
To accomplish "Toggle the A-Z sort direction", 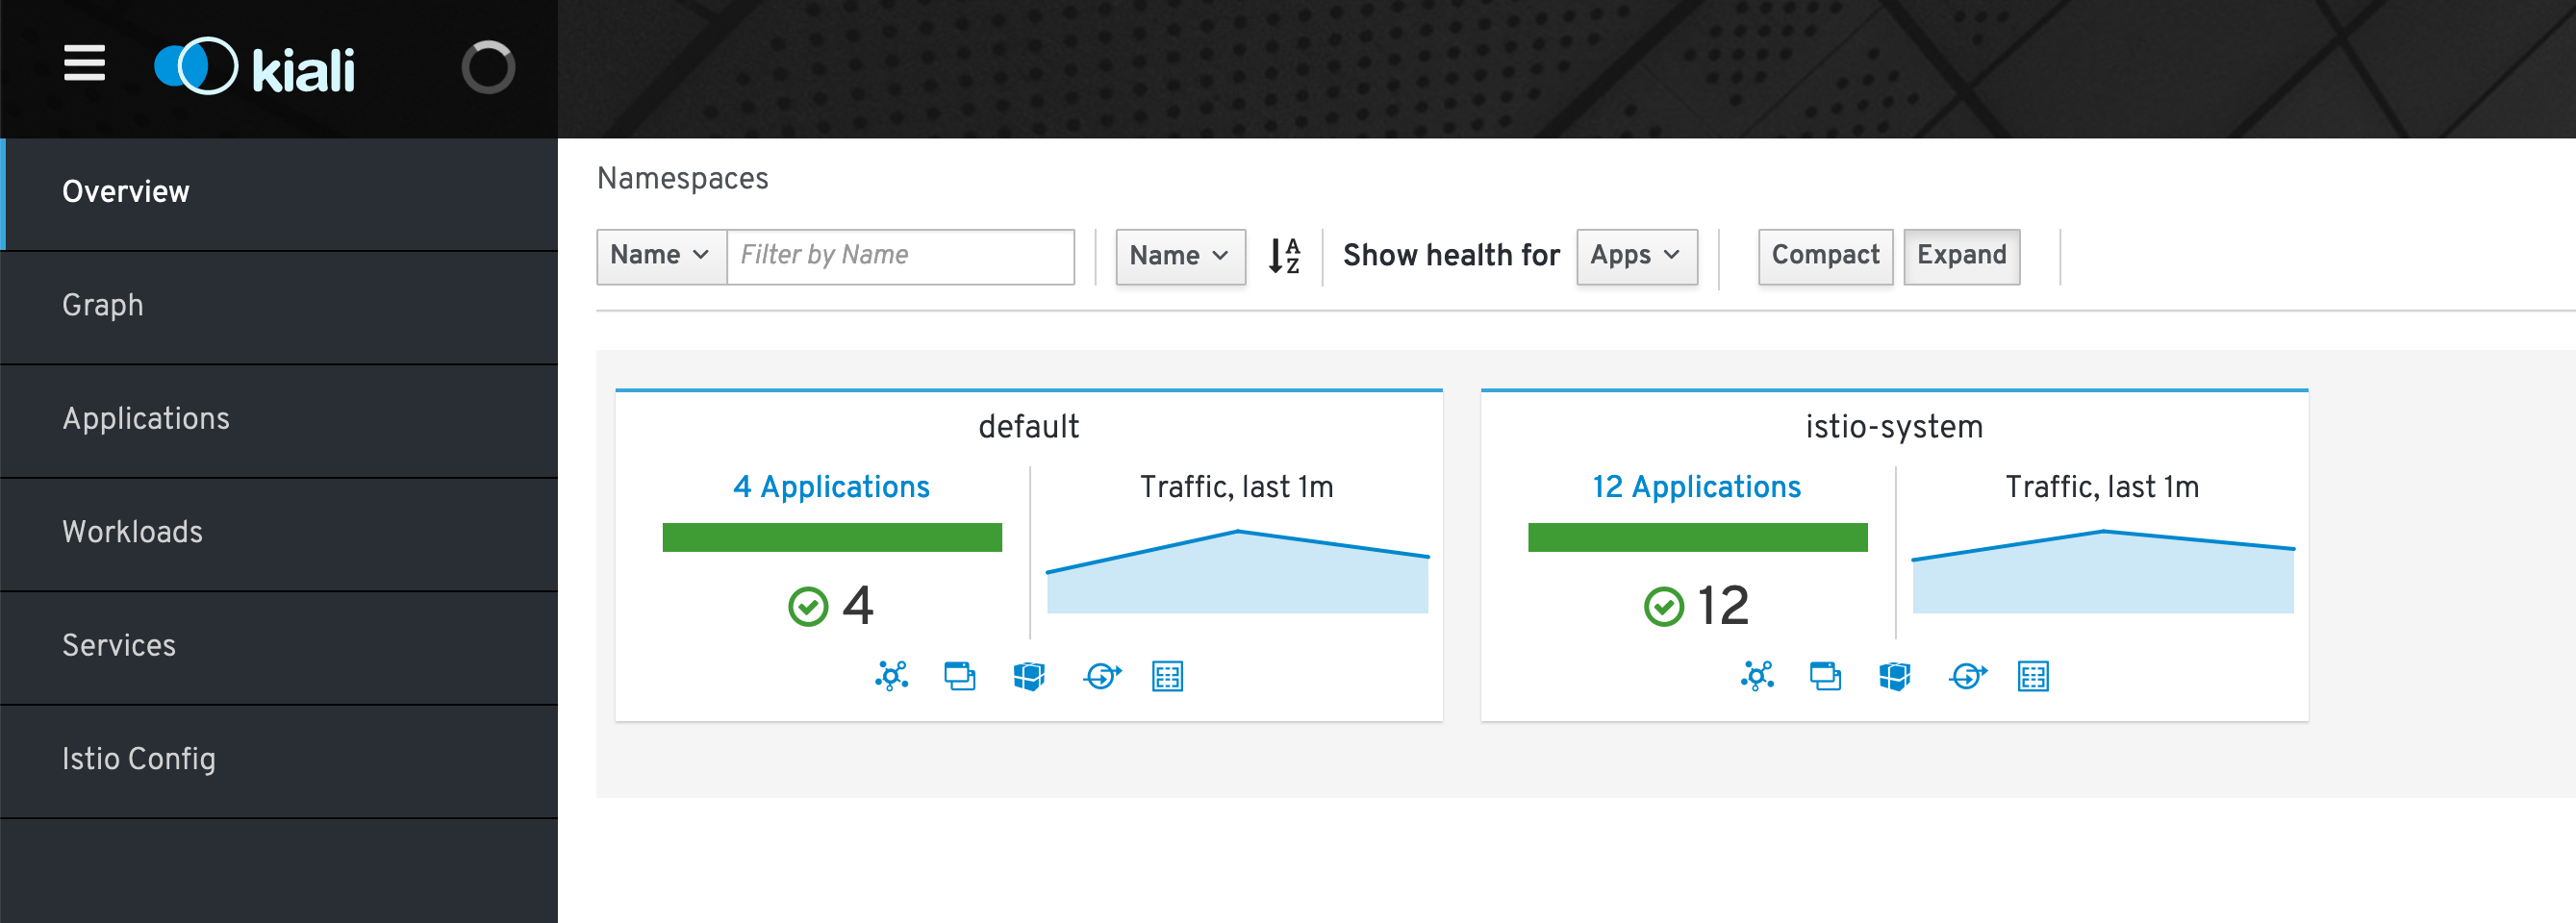I will pyautogui.click(x=1284, y=256).
